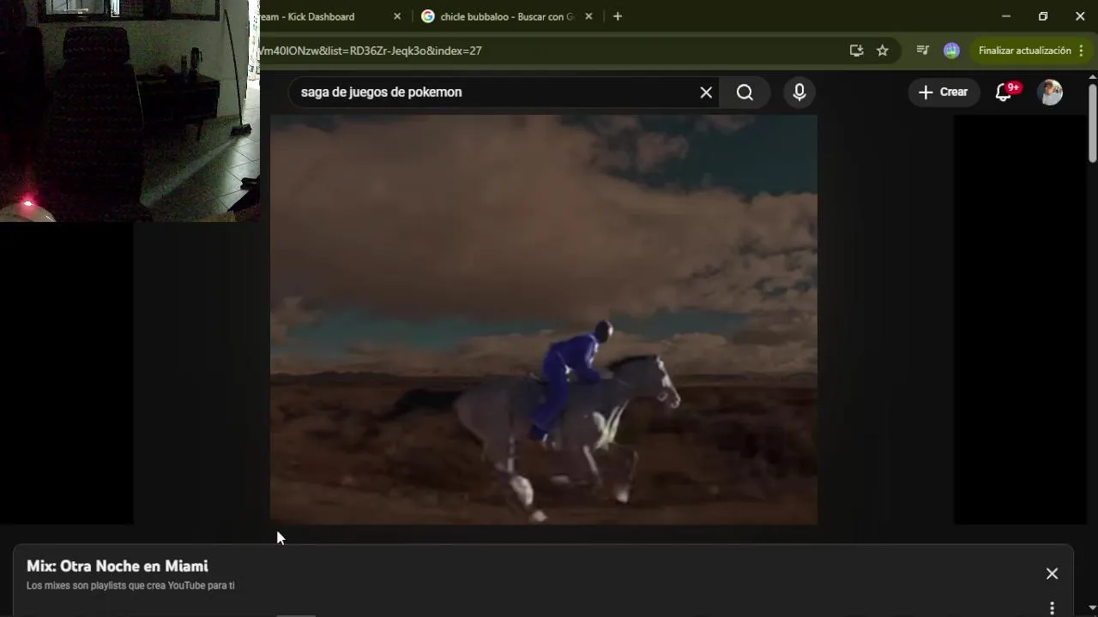Run the search with the magnifier button
The image size is (1098, 617).
(745, 93)
